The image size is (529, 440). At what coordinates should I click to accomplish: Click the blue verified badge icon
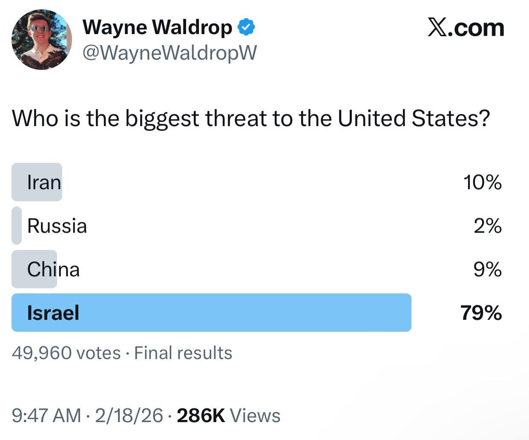pos(247,26)
